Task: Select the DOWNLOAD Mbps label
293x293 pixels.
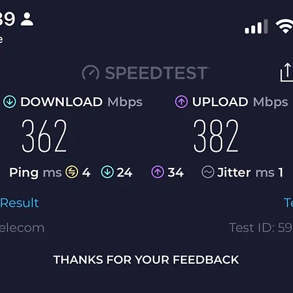Action: coord(81,102)
